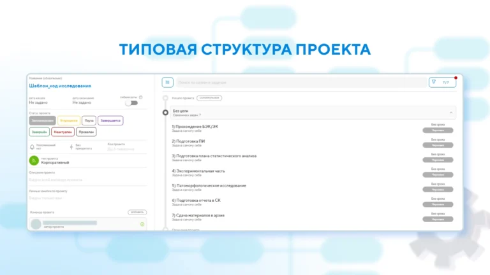Open the list view icon beside search
This screenshot has height=275, width=490.
(168, 82)
